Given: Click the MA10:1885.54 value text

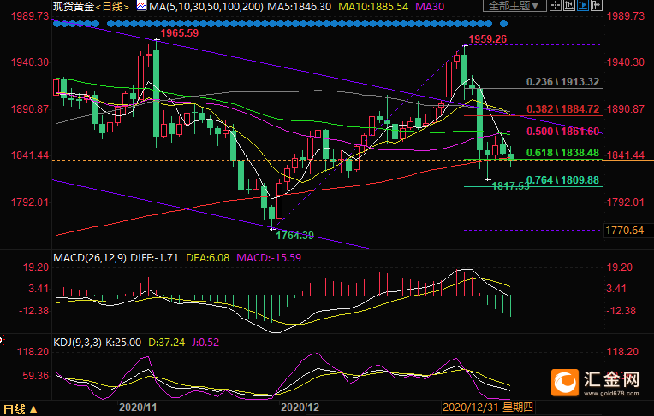Looking at the screenshot, I should (373, 7).
